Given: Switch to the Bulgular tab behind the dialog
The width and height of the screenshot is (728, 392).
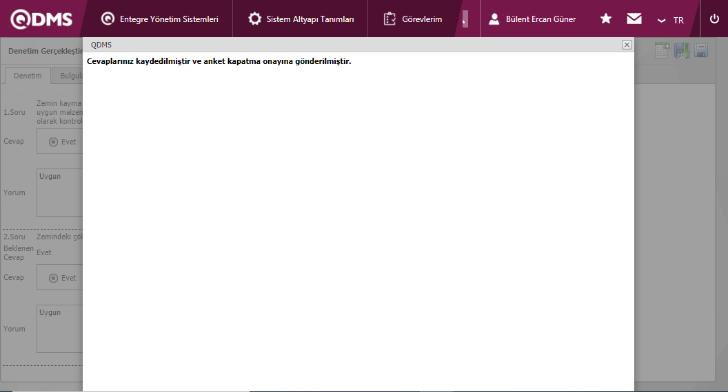Looking at the screenshot, I should [68, 76].
